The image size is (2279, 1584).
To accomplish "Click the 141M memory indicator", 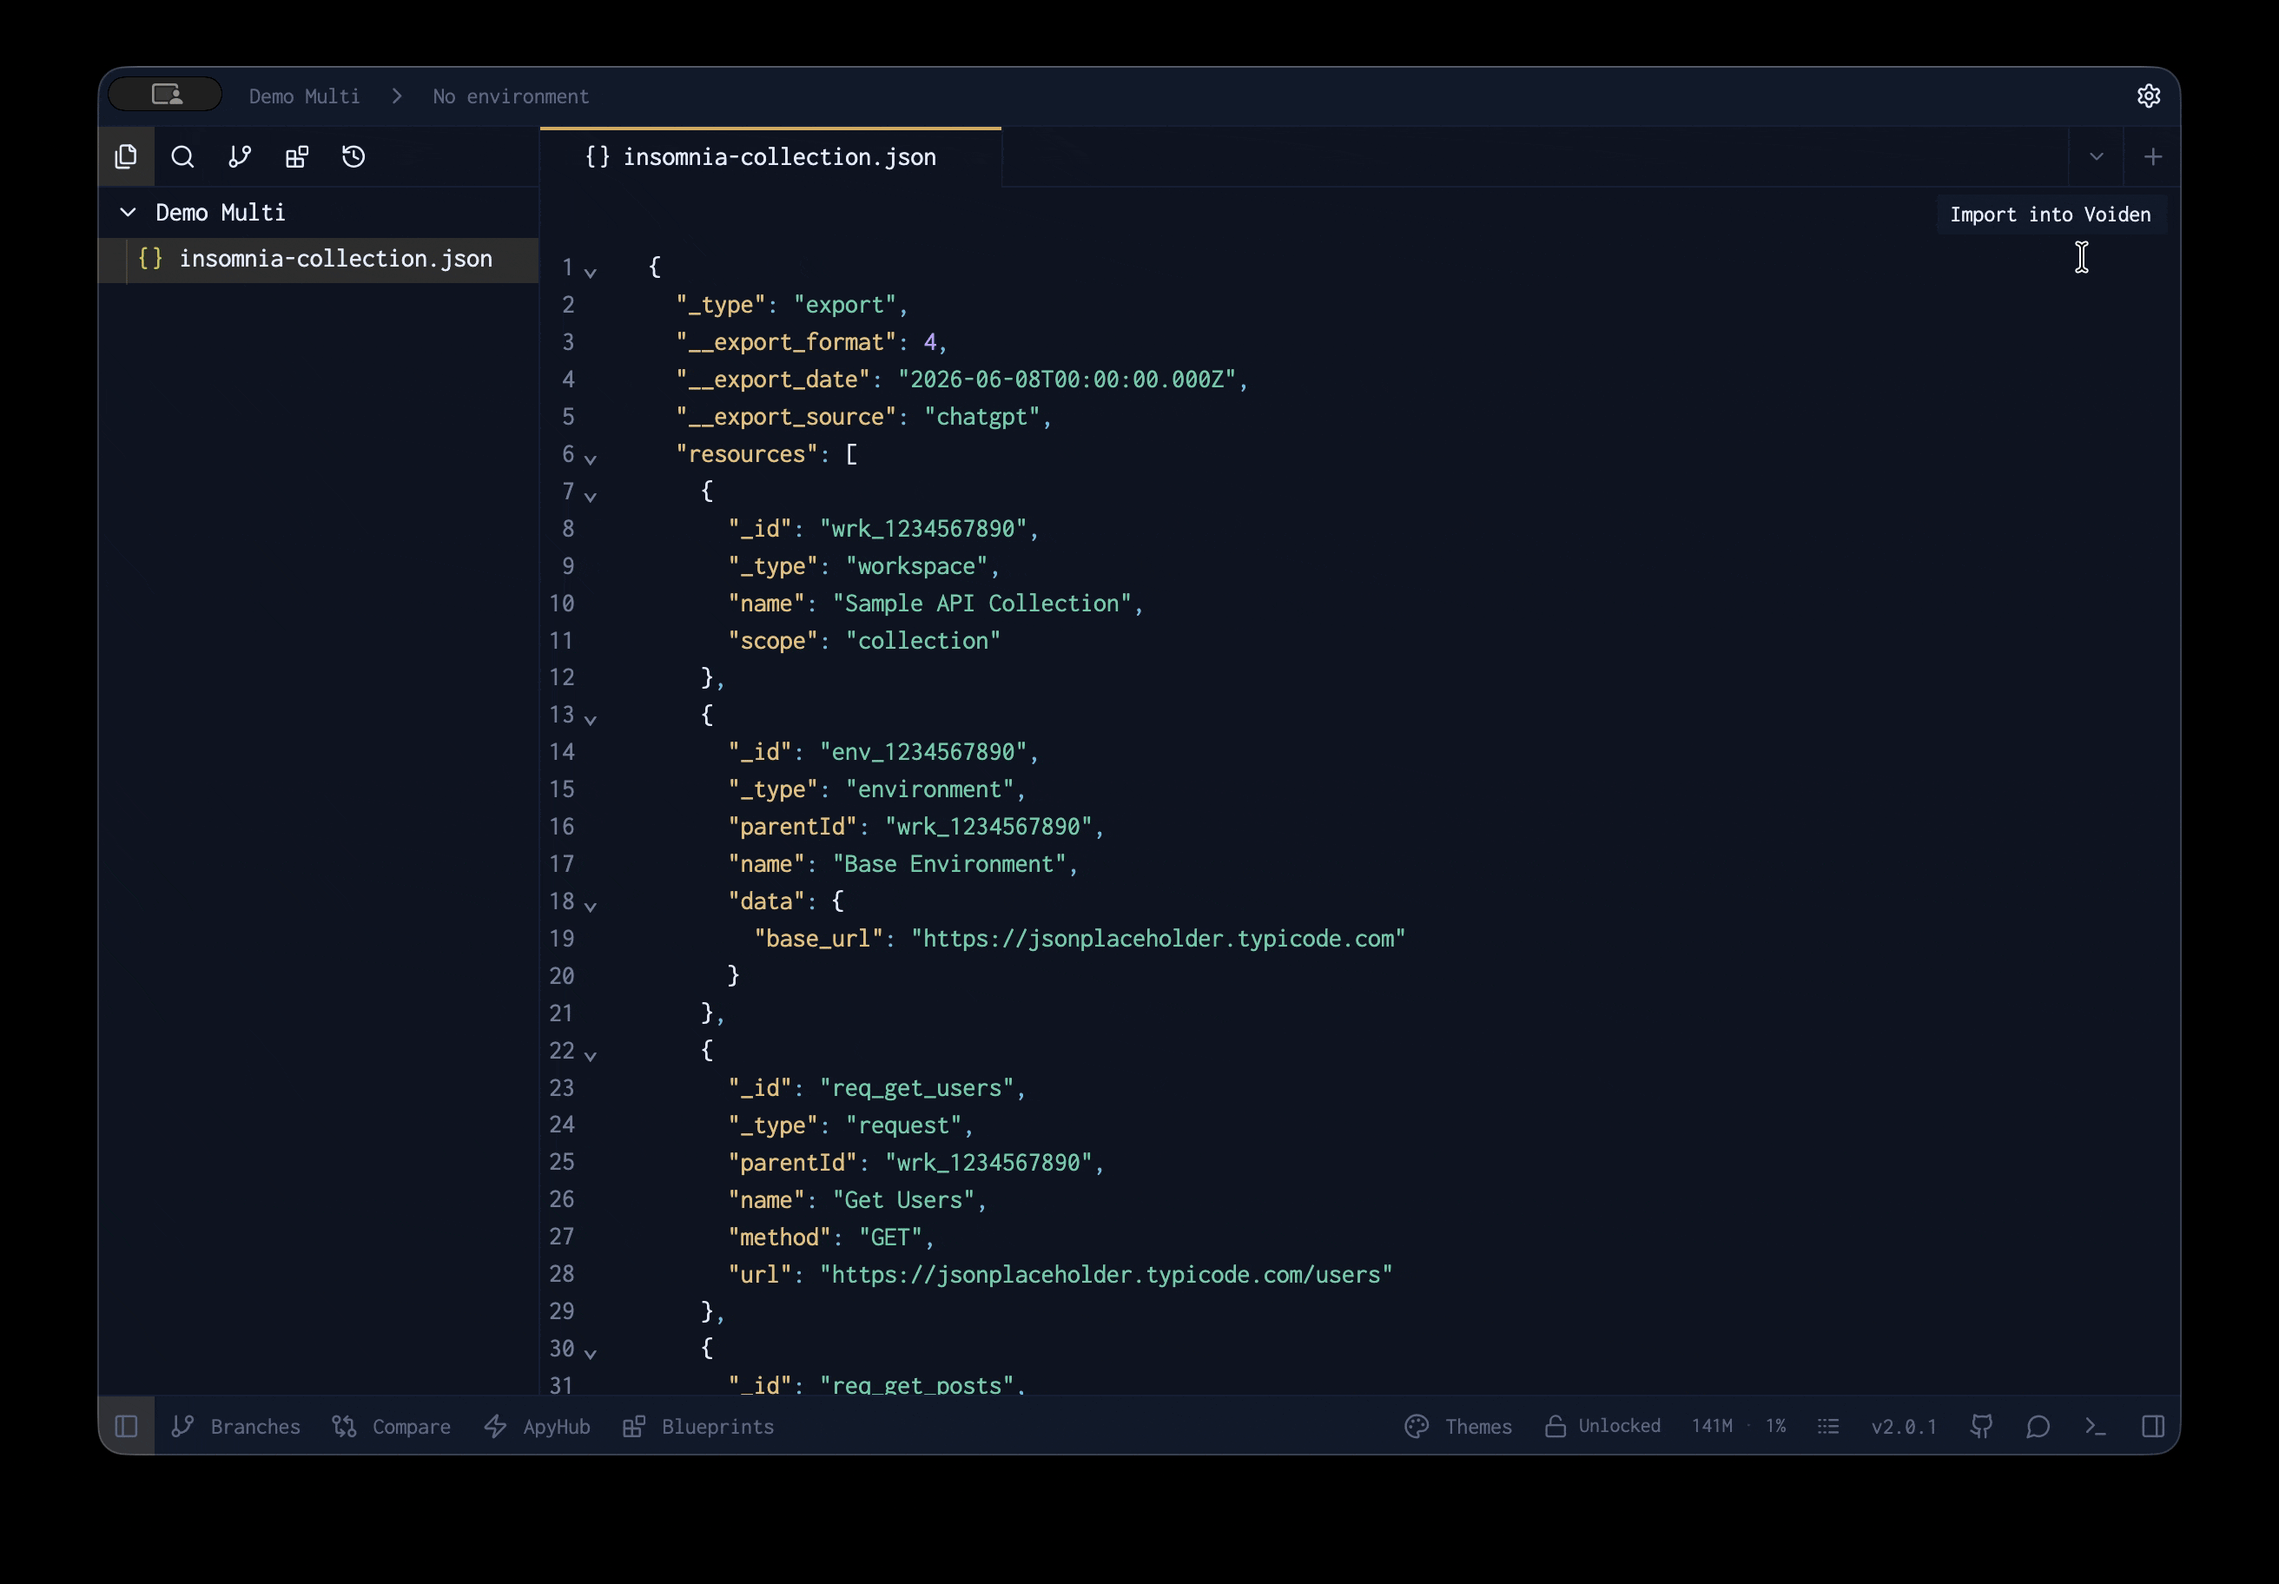I will click(1711, 1426).
